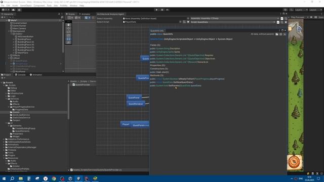
Task: Click the Select Assembly object field
Action: [x=156, y=18]
